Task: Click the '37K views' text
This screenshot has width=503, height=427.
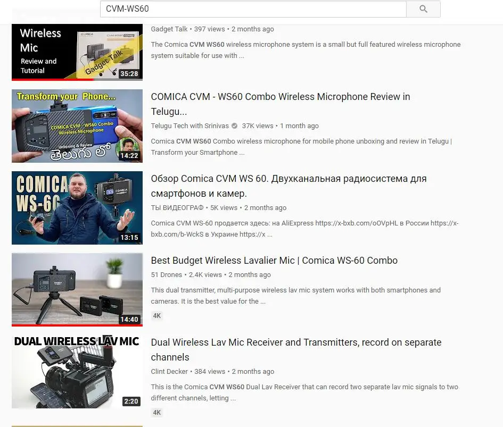Action: tap(258, 125)
